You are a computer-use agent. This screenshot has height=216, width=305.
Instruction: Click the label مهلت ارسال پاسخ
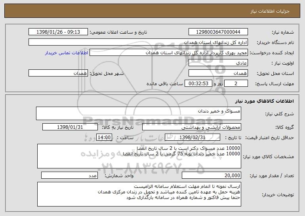click(x=274, y=84)
